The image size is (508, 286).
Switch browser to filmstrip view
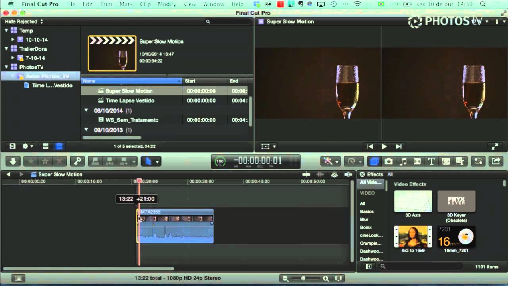46,146
